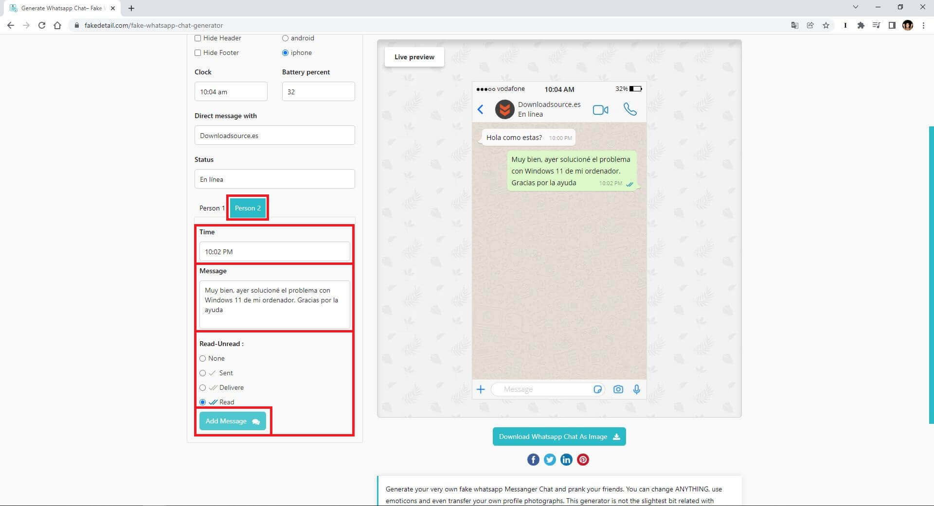The image size is (934, 506).
Task: Click the Message placeholder in preview
Action: point(518,389)
